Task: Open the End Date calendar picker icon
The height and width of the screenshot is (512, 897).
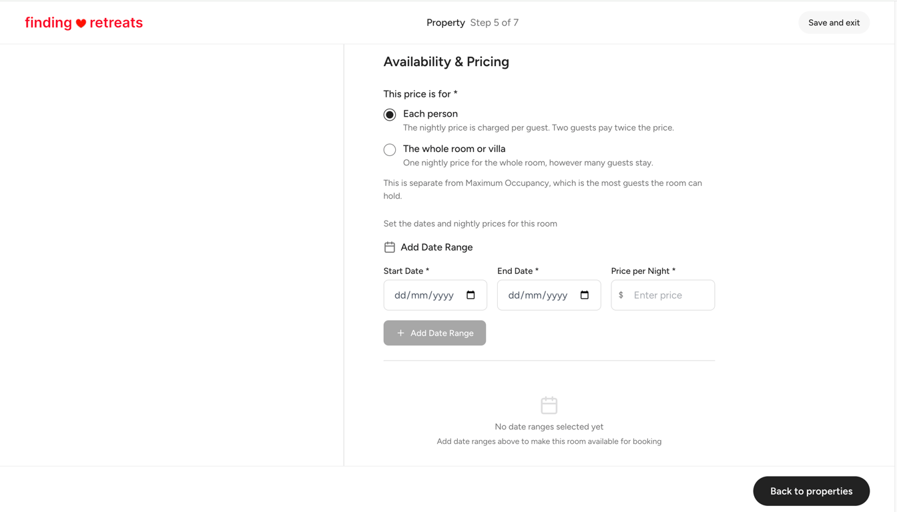Action: click(x=585, y=295)
